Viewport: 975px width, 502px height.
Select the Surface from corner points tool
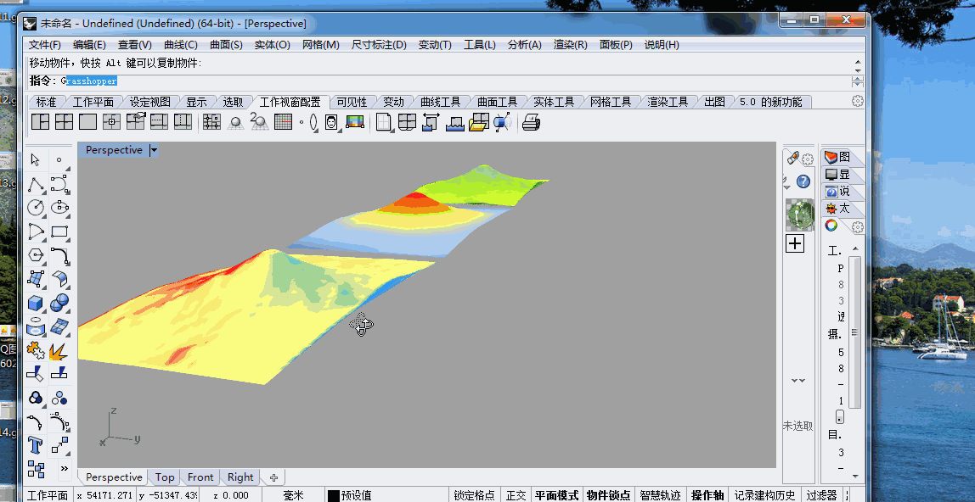[x=36, y=279]
